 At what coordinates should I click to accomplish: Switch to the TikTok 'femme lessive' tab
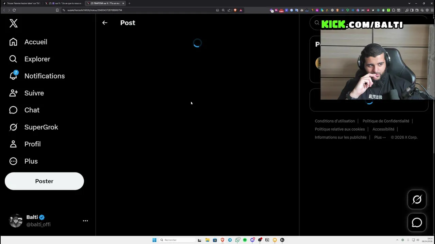22,3
